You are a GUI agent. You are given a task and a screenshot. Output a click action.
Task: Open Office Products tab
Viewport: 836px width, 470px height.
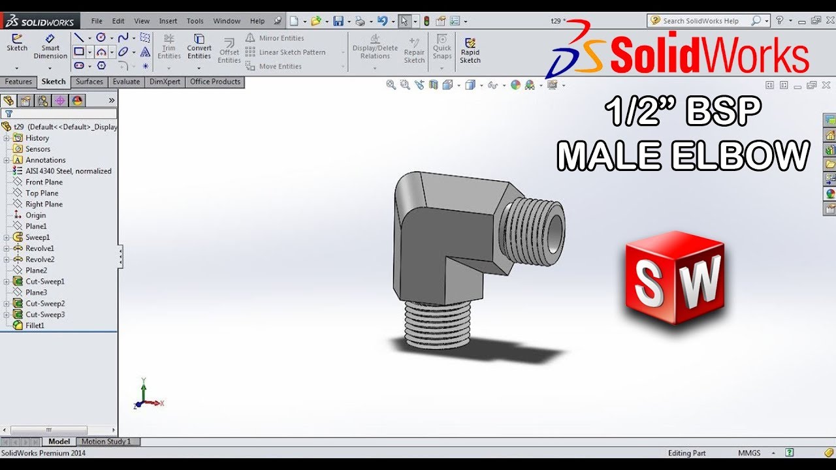[x=215, y=82]
